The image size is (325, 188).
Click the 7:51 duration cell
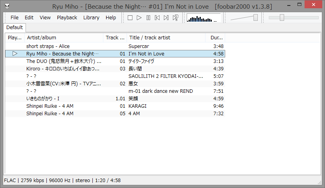point(219,91)
